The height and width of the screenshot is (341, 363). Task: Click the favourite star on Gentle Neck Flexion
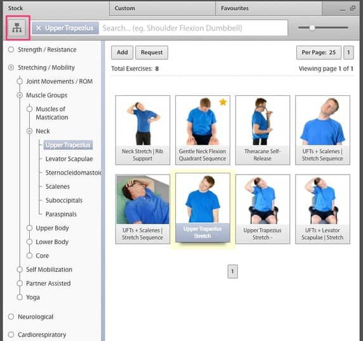(223, 102)
